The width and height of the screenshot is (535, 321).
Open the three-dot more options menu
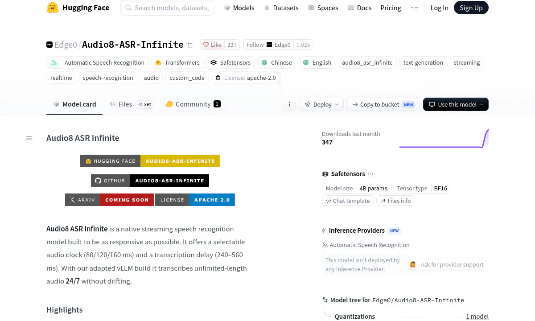click(x=289, y=104)
